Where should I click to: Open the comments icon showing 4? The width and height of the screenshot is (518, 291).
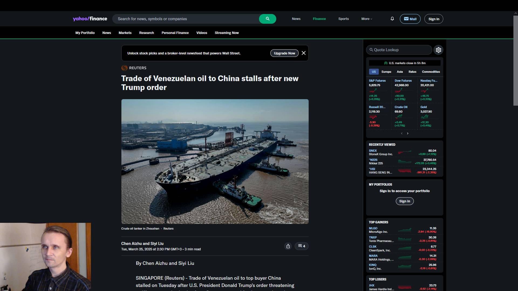pyautogui.click(x=302, y=246)
